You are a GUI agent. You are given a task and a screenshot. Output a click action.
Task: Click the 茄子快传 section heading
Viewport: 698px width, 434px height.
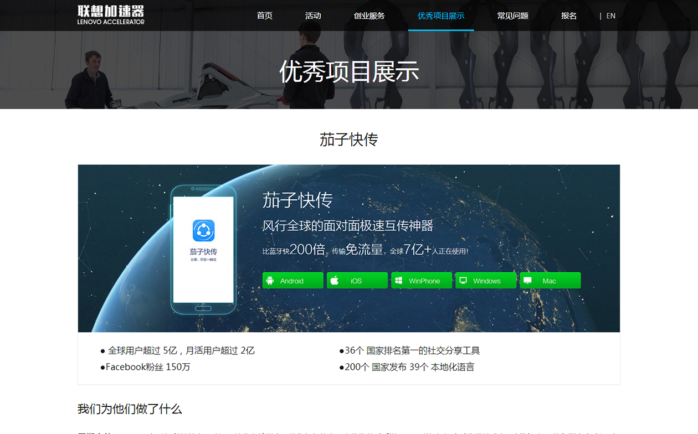(x=349, y=139)
